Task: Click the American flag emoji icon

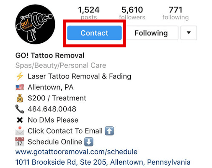Action: 20,87
